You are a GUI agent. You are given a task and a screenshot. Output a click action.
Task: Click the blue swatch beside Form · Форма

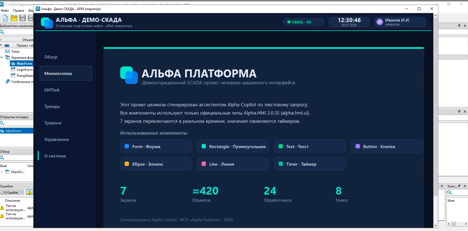pos(127,146)
